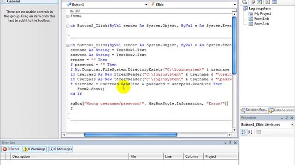
Task: Click the My Project folder icon
Action: click(x=251, y=13)
